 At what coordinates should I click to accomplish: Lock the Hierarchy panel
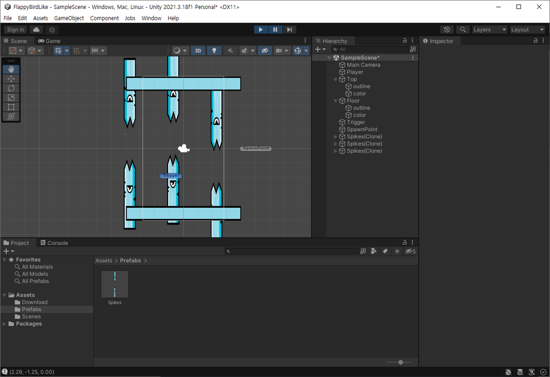pos(404,41)
